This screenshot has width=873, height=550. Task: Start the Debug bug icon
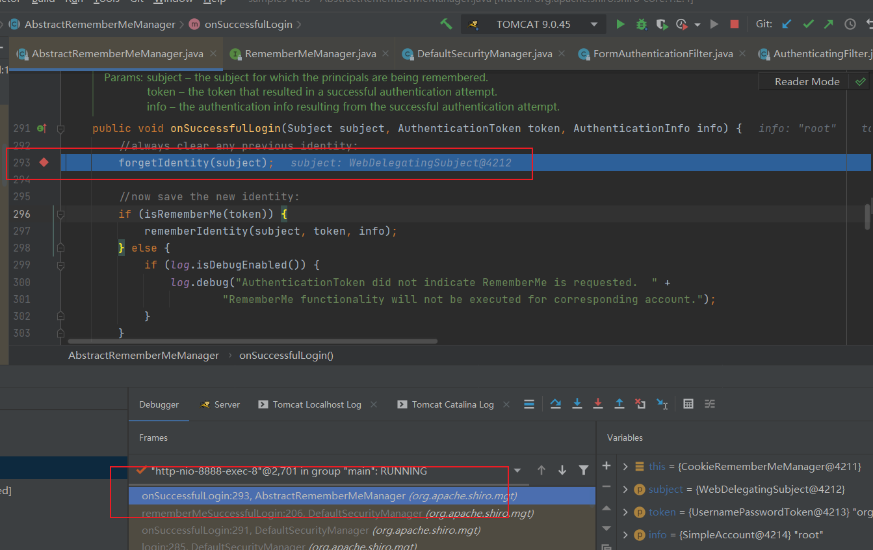coord(641,25)
